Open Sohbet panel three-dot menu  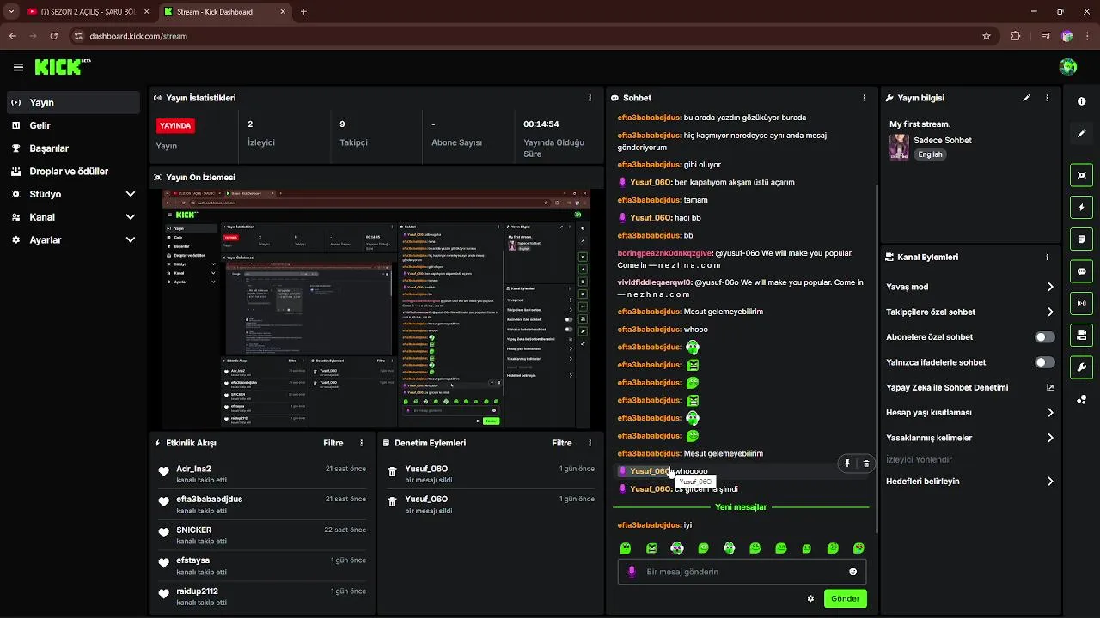pyautogui.click(x=864, y=98)
